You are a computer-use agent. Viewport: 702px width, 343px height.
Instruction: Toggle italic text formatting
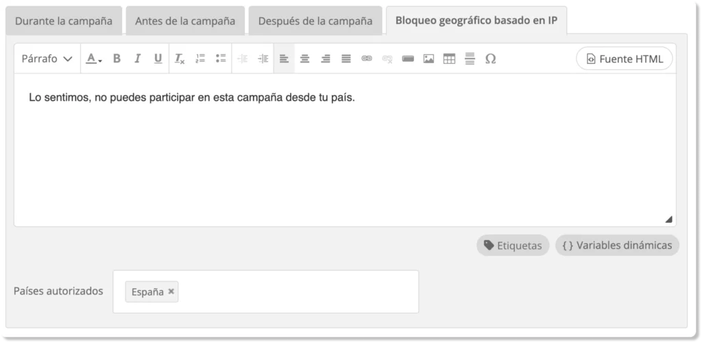click(137, 59)
